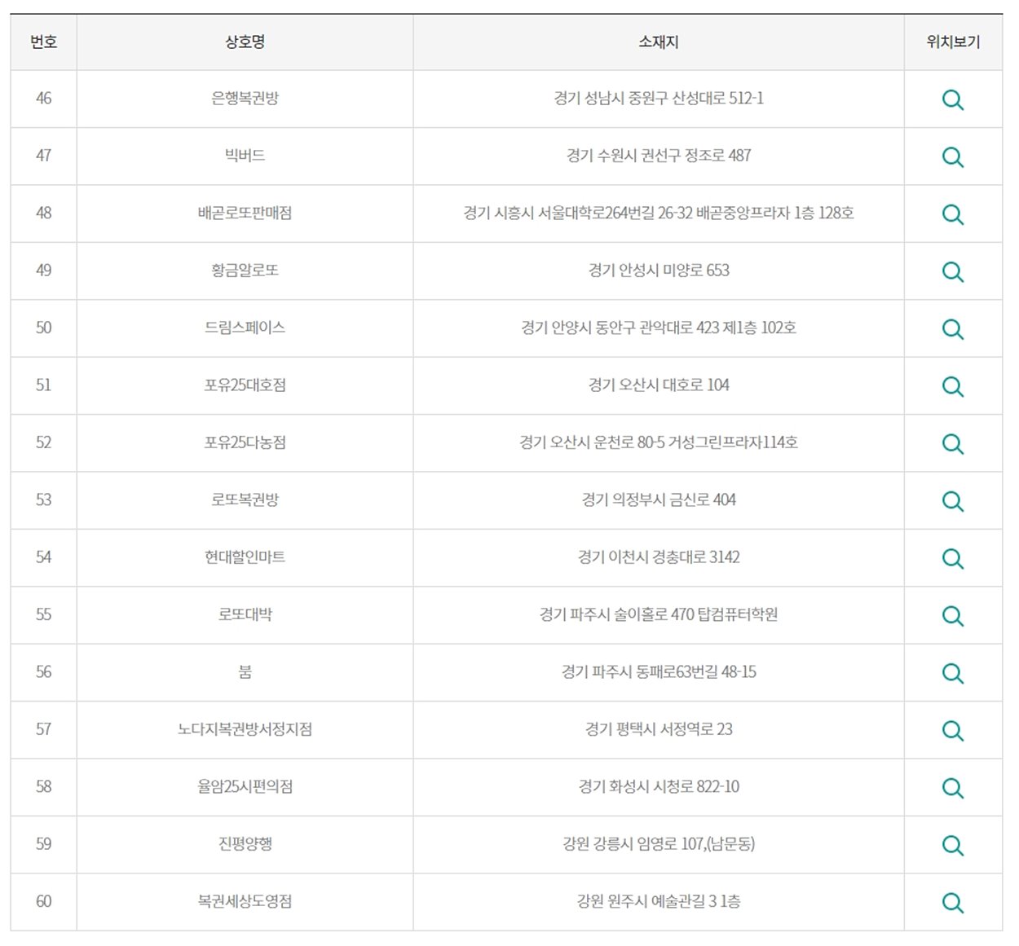Viewport: 1019px width, 946px height.
Task: Select address 경기 평택시 서정역로 23
Action: pyautogui.click(x=659, y=728)
